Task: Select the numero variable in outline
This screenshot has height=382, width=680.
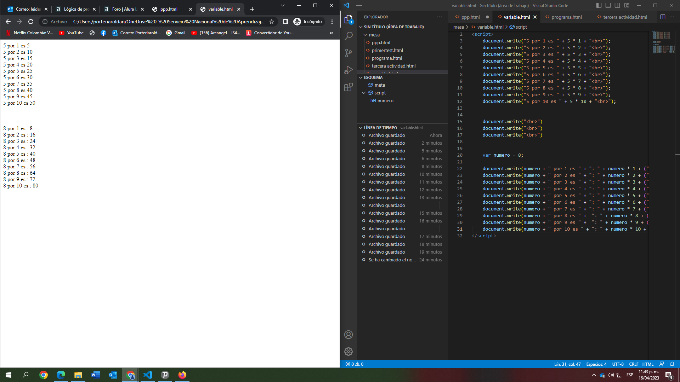Action: pos(385,100)
